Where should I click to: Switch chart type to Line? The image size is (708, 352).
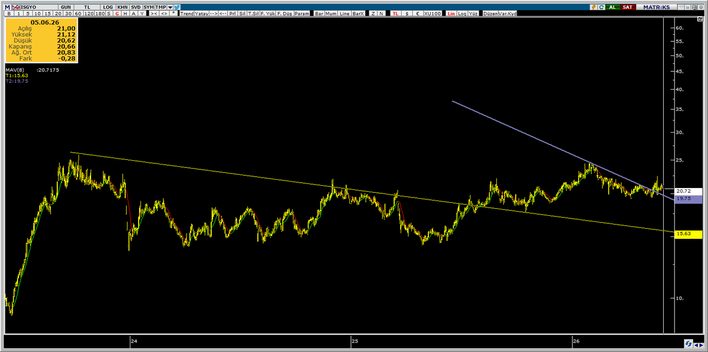pos(345,14)
